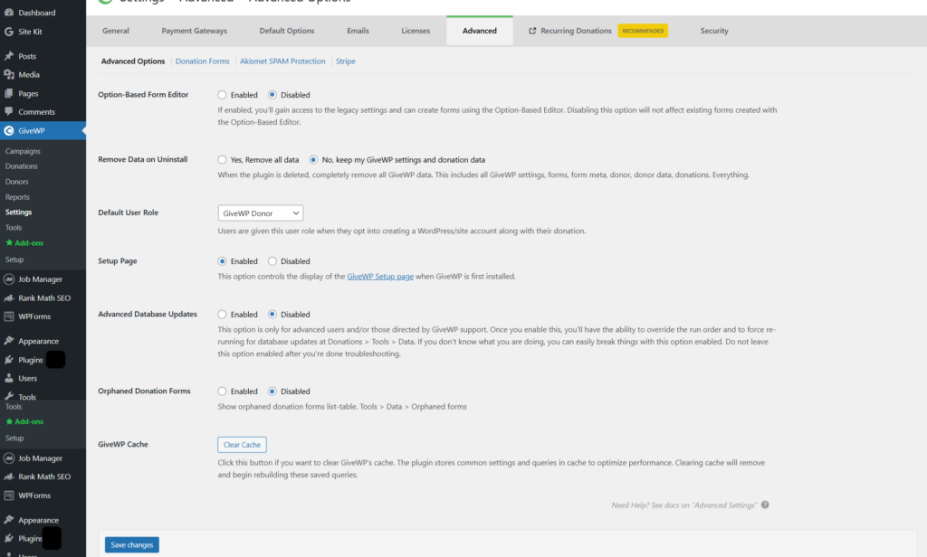Screen dimensions: 927x557
Task: Select Enabled for Setup Page
Action: pos(222,261)
